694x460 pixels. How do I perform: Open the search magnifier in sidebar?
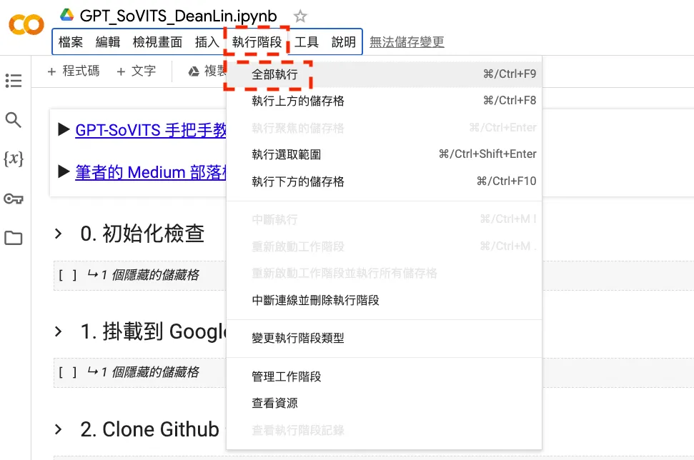point(14,120)
